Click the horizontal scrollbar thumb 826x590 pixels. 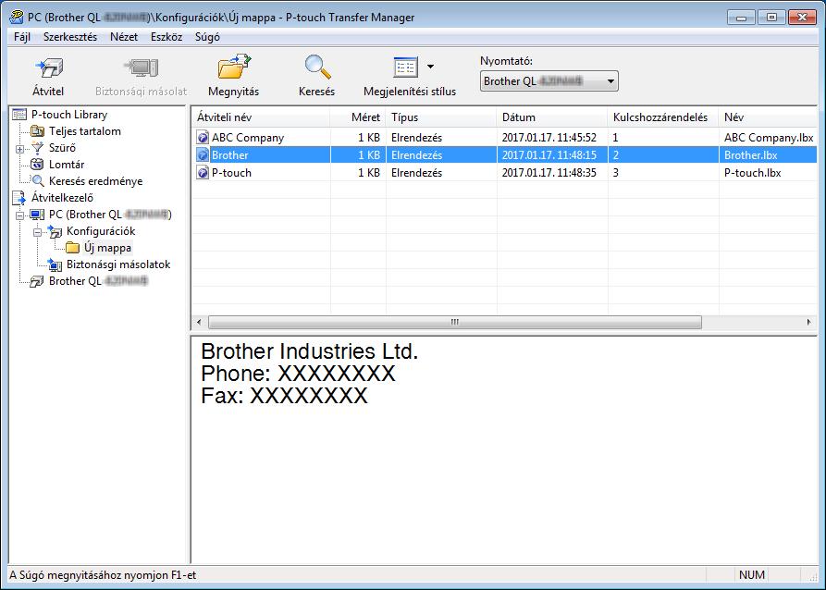tap(455, 322)
